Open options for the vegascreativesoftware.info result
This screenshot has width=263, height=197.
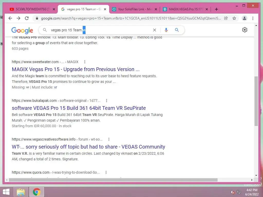pyautogui.click(x=109, y=139)
